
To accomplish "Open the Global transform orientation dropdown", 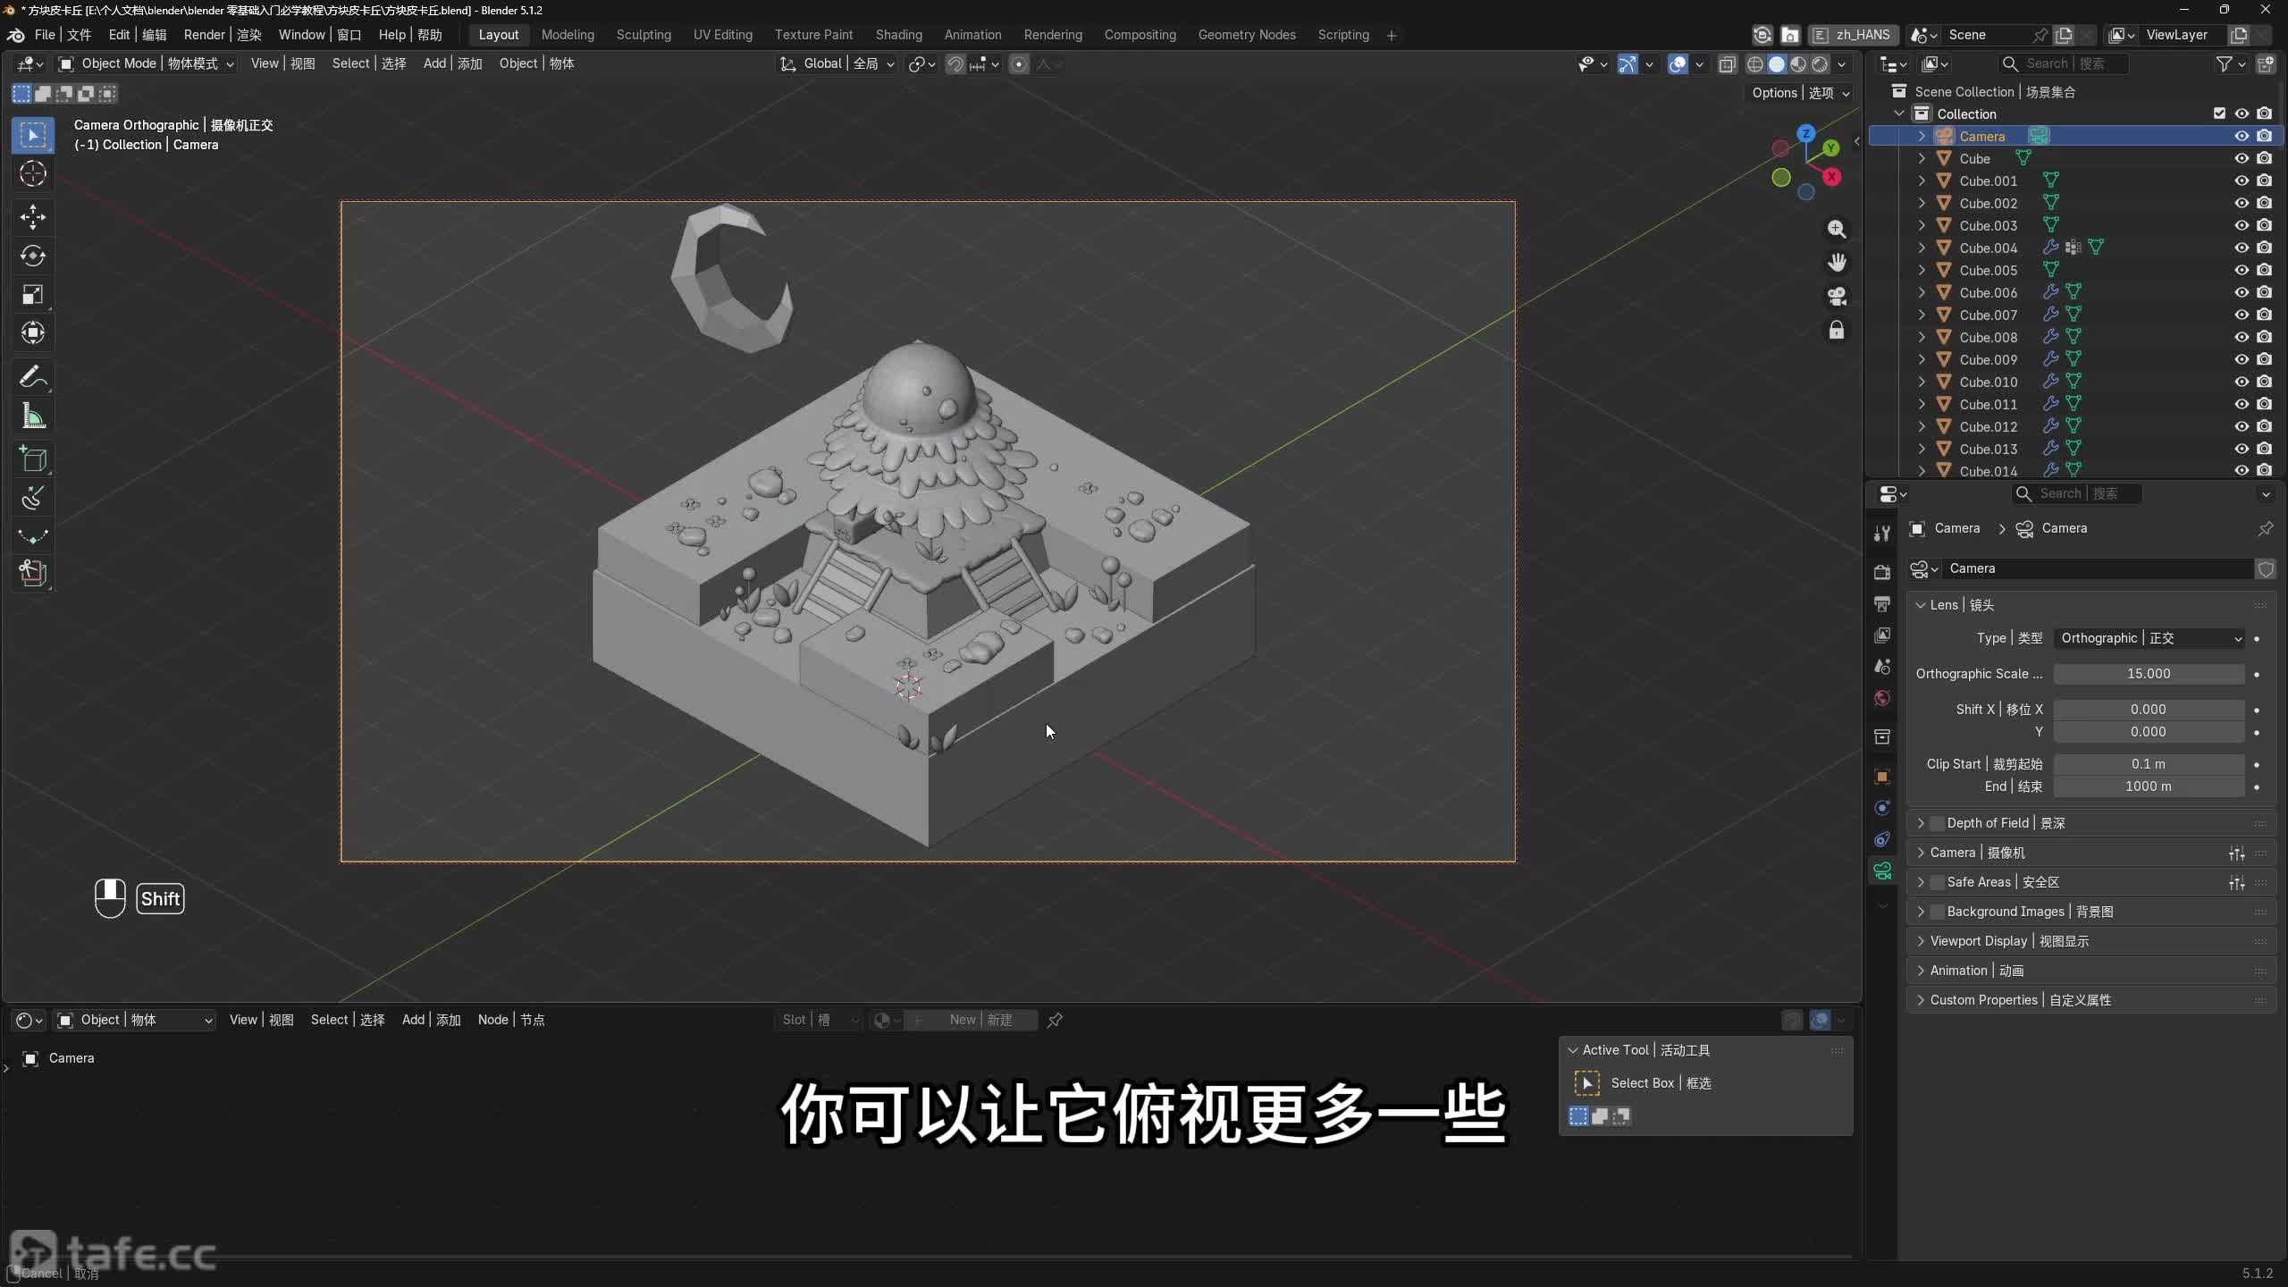I will [837, 63].
